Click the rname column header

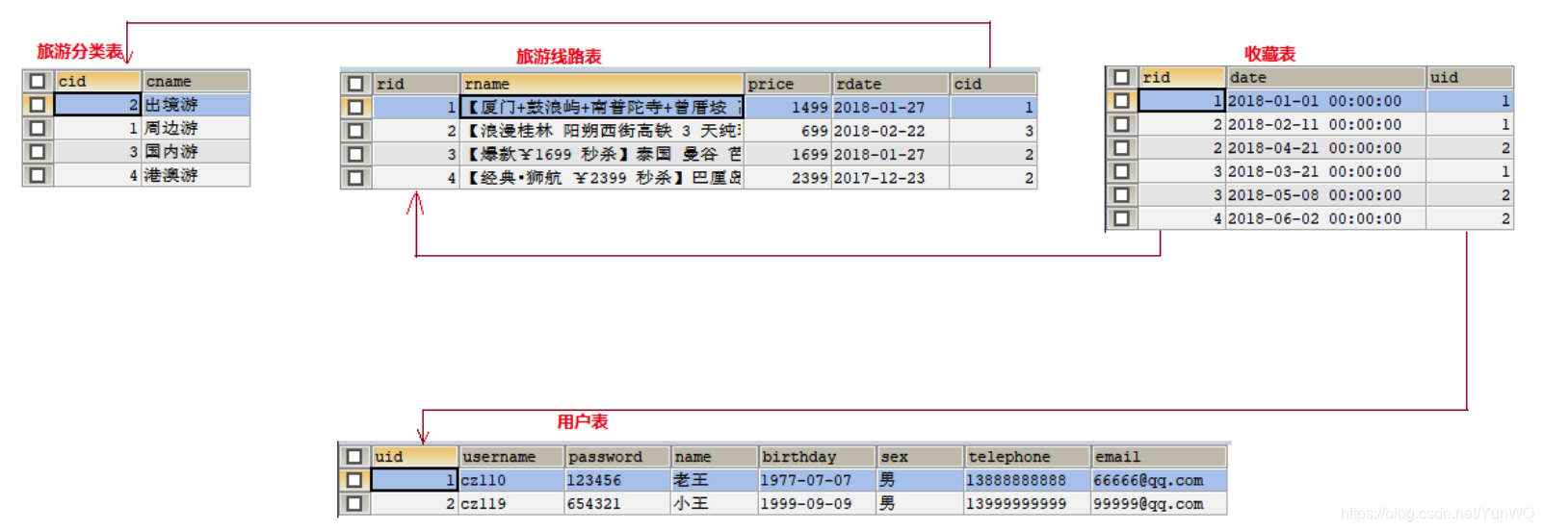[x=602, y=84]
